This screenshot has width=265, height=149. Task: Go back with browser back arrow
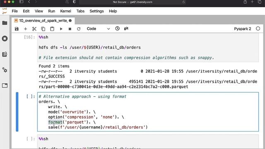click(x=29, y=2)
